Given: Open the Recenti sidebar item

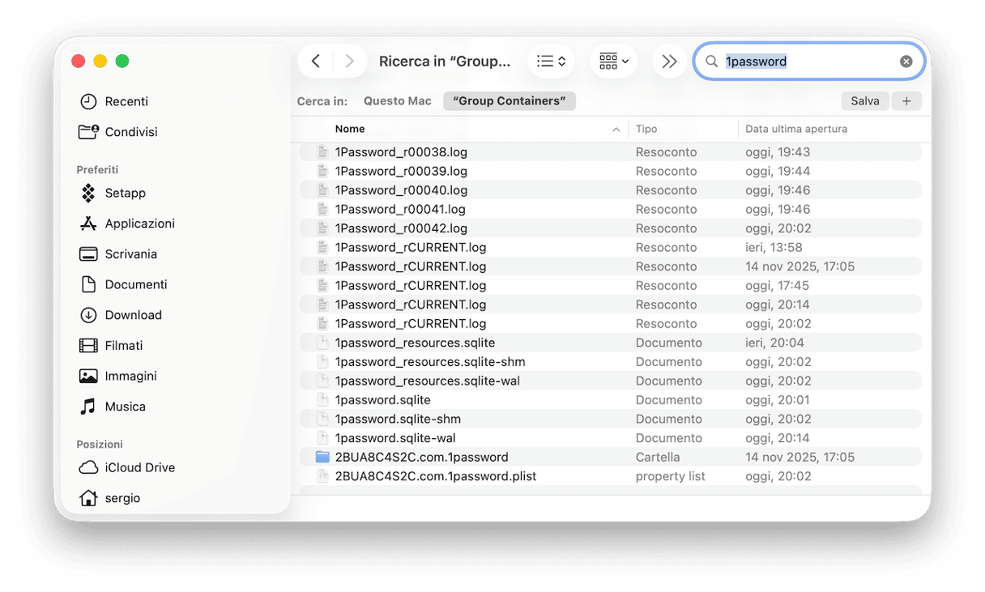Looking at the screenshot, I should pos(126,101).
